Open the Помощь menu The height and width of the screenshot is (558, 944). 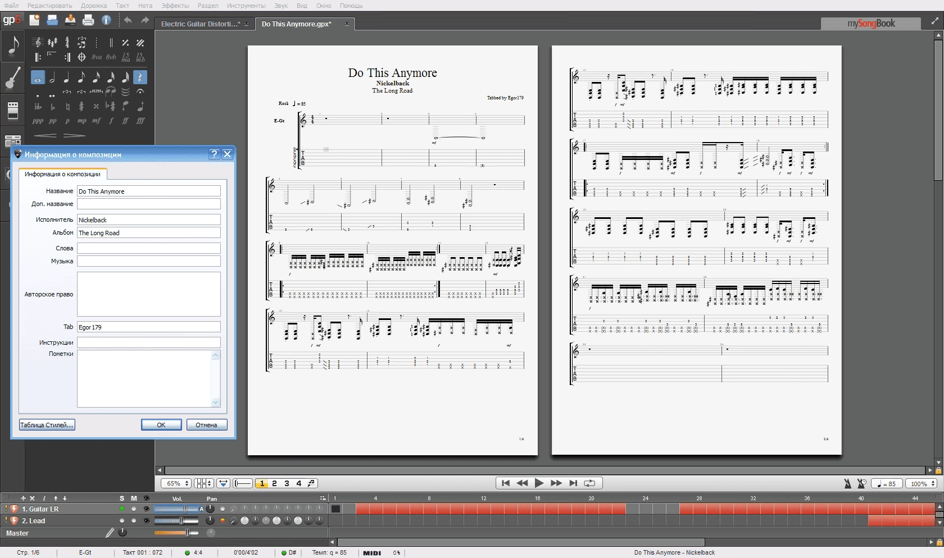tap(351, 6)
